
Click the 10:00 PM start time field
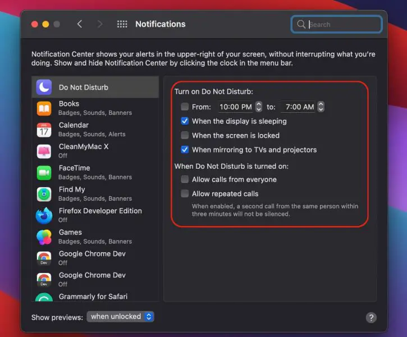tap(236, 107)
